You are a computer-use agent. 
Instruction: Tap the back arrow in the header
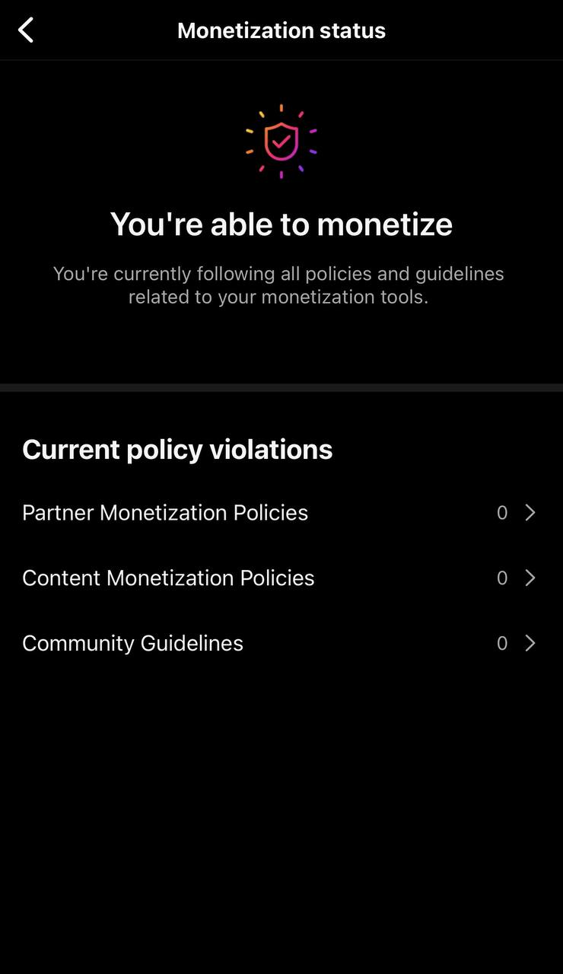tap(26, 30)
